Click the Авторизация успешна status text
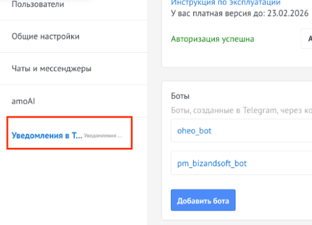Image resolution: width=312 pixels, height=225 pixels. 212,39
